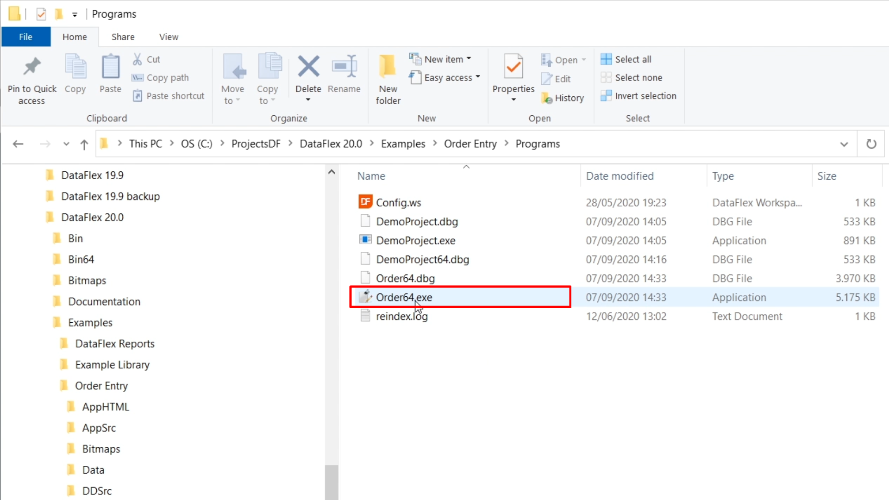Click the Rename icon in Organize group
The width and height of the screenshot is (889, 500).
344,67
